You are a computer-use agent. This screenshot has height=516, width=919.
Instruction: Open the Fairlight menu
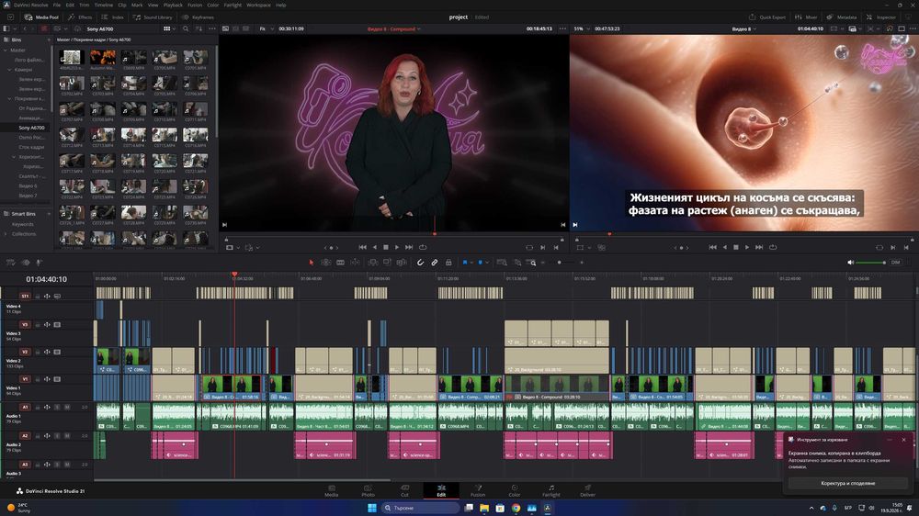pyautogui.click(x=233, y=5)
